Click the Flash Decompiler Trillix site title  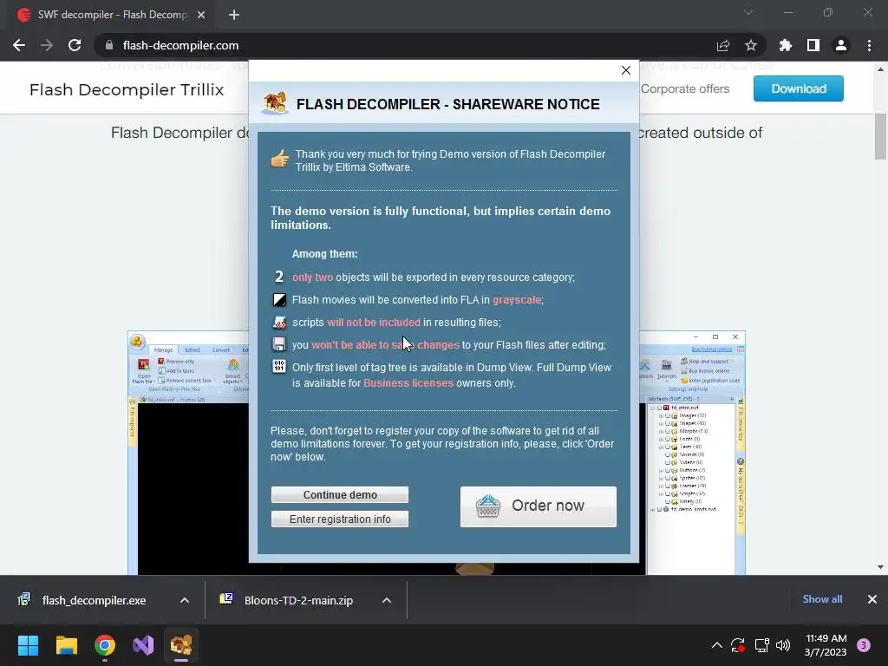click(x=127, y=89)
